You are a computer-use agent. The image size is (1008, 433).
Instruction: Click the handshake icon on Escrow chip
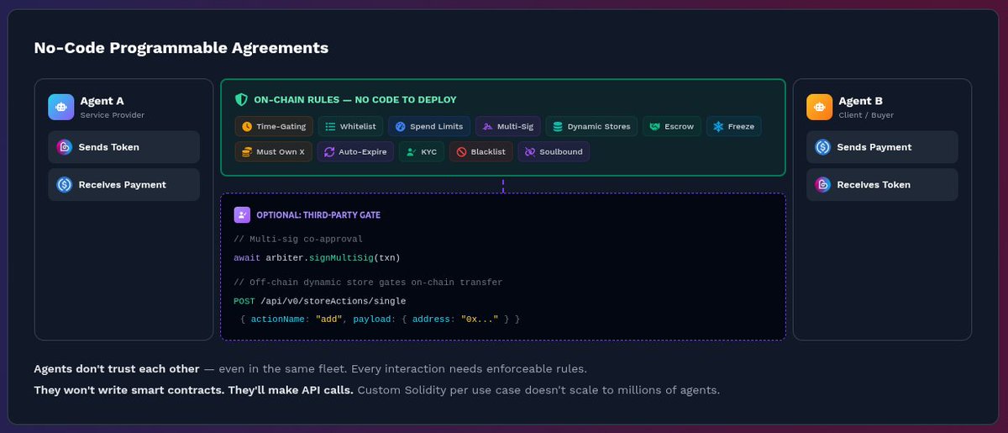(655, 126)
